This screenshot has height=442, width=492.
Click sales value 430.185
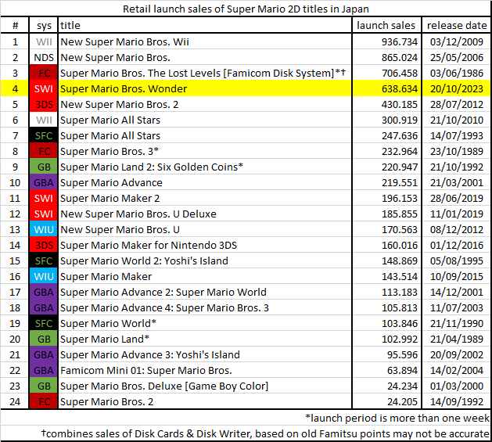click(x=400, y=105)
